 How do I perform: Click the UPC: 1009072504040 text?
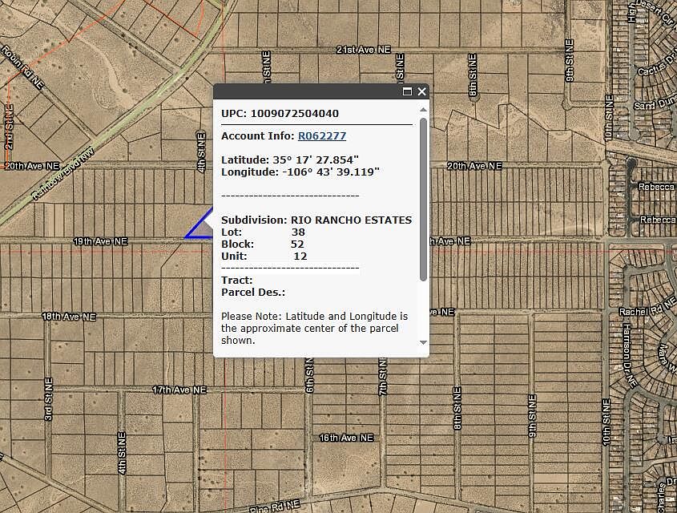pos(280,114)
